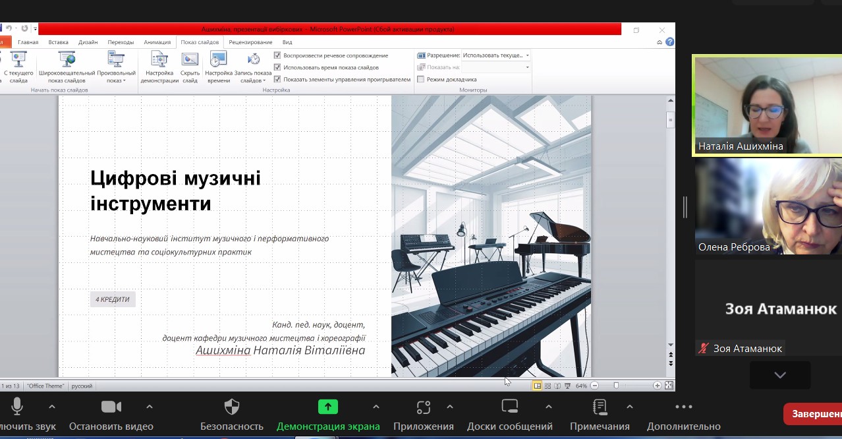Open the 'Рецензирование' ribbon tab
The width and height of the screenshot is (842, 439).
[x=250, y=42]
